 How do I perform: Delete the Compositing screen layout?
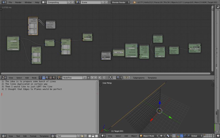point(72,2)
